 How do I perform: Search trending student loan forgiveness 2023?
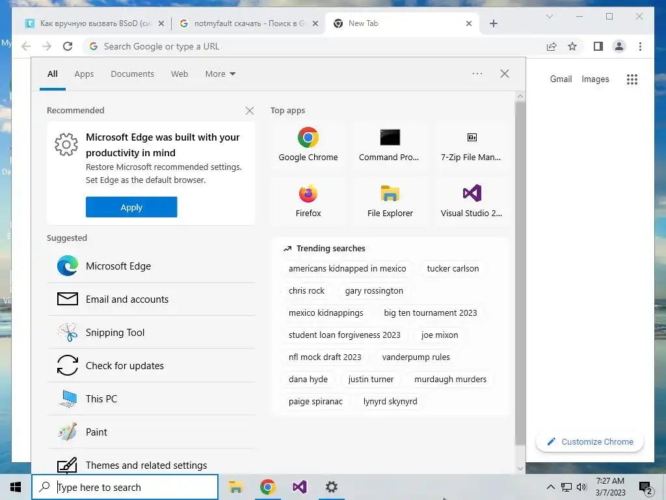pos(344,335)
